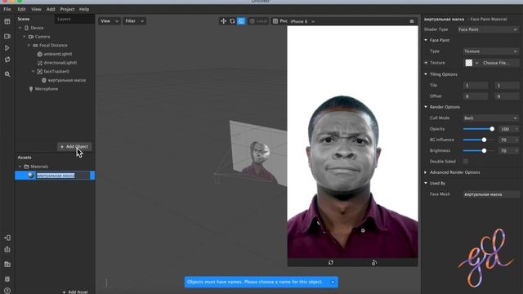Expand Advanced Render Options section
Image resolution: width=523 pixels, height=294 pixels.
(x=426, y=172)
